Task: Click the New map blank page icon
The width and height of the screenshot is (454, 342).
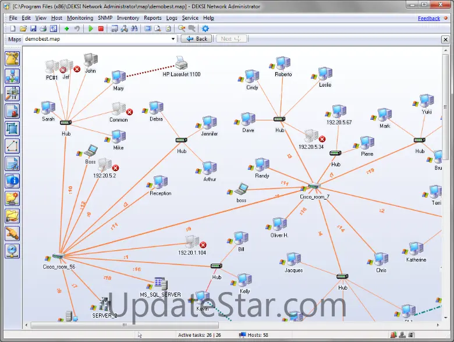Action: click(x=13, y=28)
